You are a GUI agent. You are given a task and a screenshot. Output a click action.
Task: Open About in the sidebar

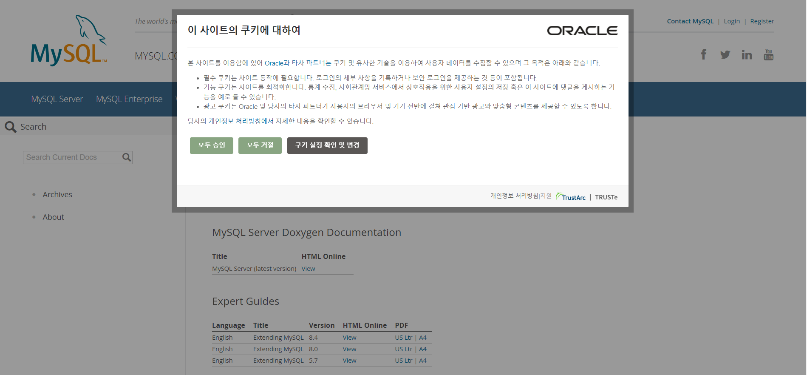pos(53,217)
